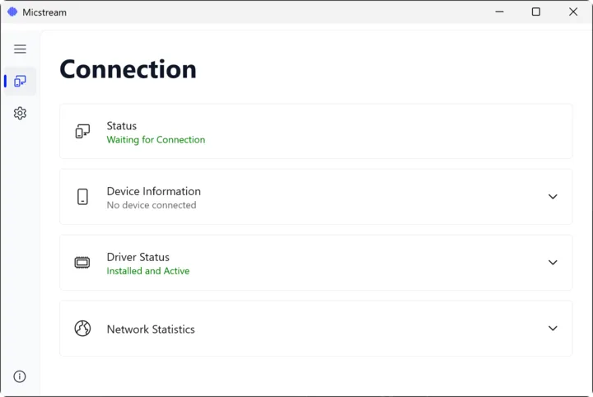This screenshot has width=593, height=397.
Task: Open Settings via the gear icon
Action: (x=20, y=113)
